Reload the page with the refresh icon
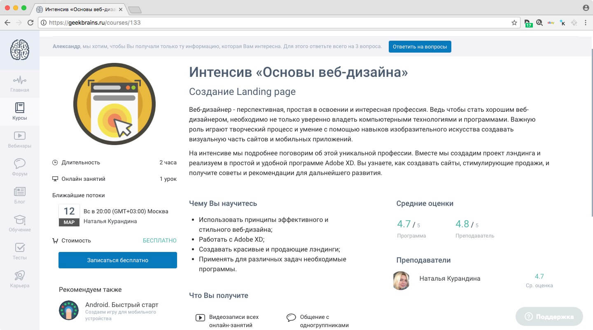The width and height of the screenshot is (593, 330). click(x=30, y=23)
